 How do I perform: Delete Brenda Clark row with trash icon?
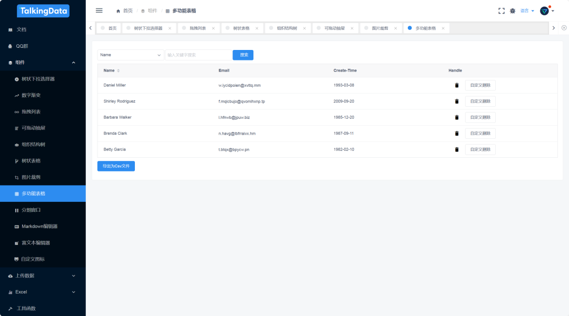(x=457, y=134)
